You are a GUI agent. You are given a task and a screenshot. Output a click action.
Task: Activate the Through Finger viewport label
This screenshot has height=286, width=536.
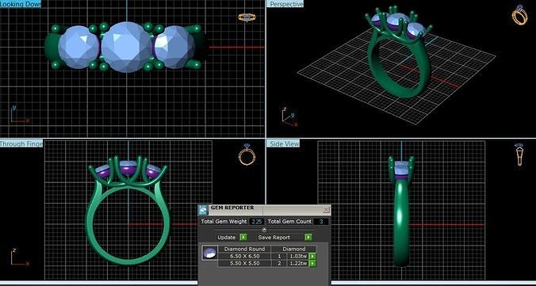(x=21, y=143)
